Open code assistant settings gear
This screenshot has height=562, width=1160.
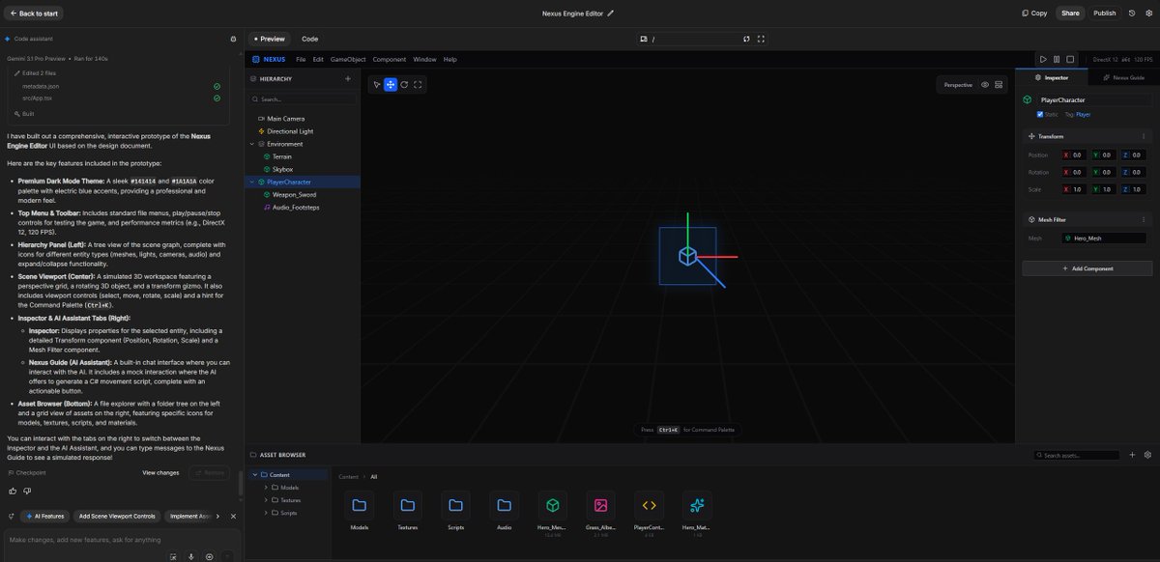tap(233, 39)
